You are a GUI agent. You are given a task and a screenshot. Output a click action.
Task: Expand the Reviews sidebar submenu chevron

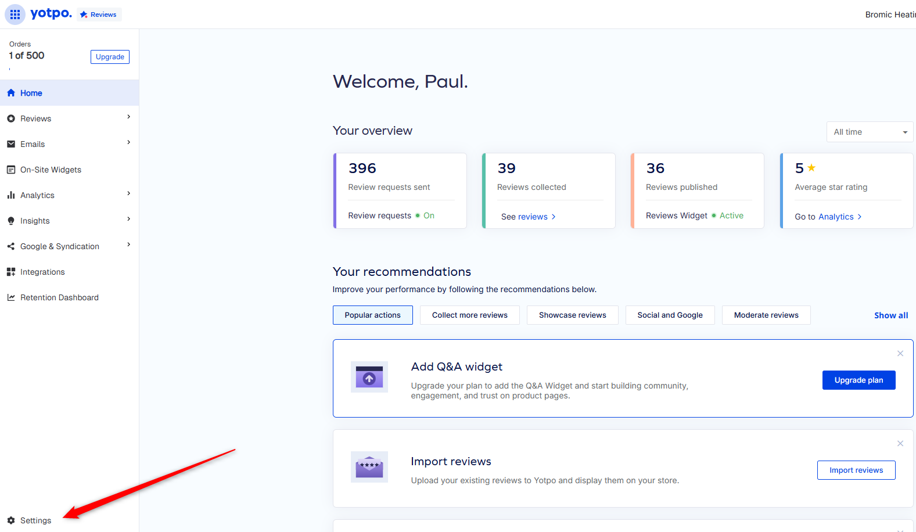click(x=129, y=117)
